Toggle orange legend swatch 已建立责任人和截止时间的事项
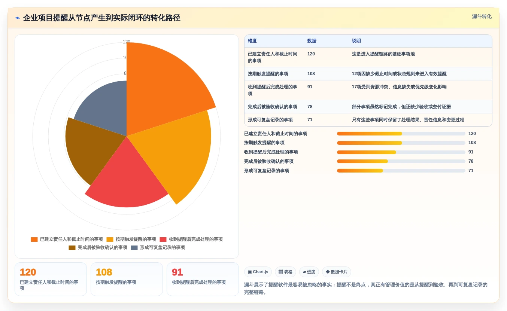The image size is (507, 311). (x=34, y=240)
